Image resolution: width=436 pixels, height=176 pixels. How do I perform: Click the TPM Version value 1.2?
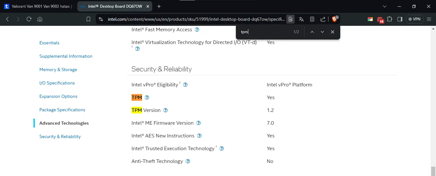tap(270, 110)
